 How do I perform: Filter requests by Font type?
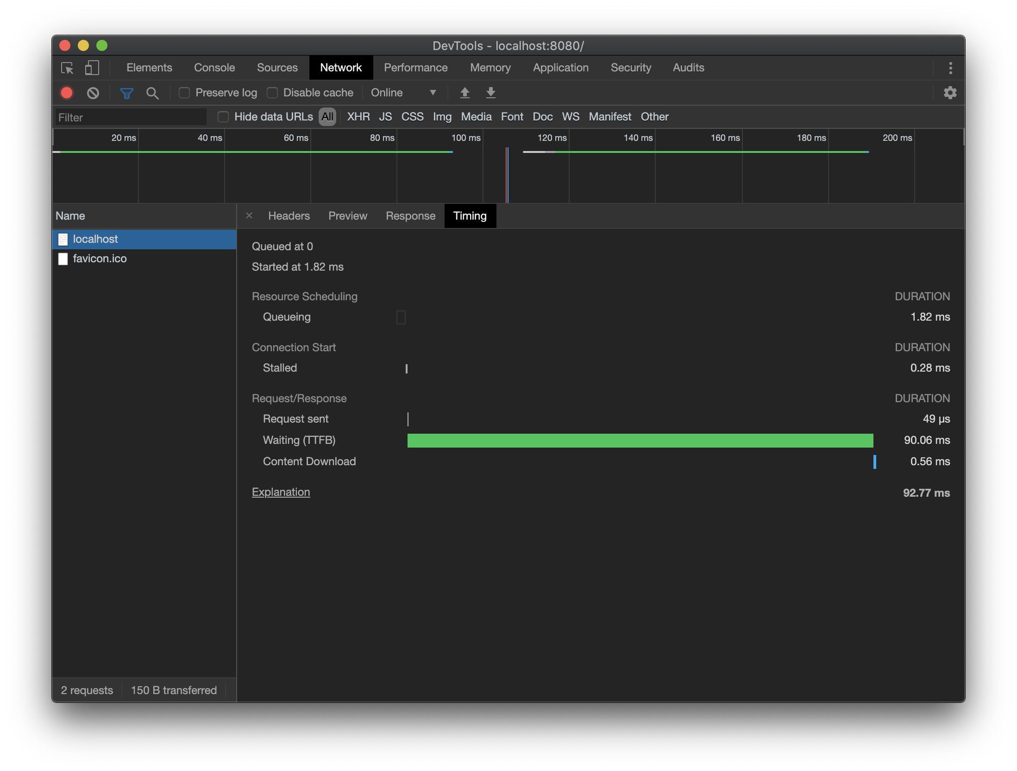point(512,117)
